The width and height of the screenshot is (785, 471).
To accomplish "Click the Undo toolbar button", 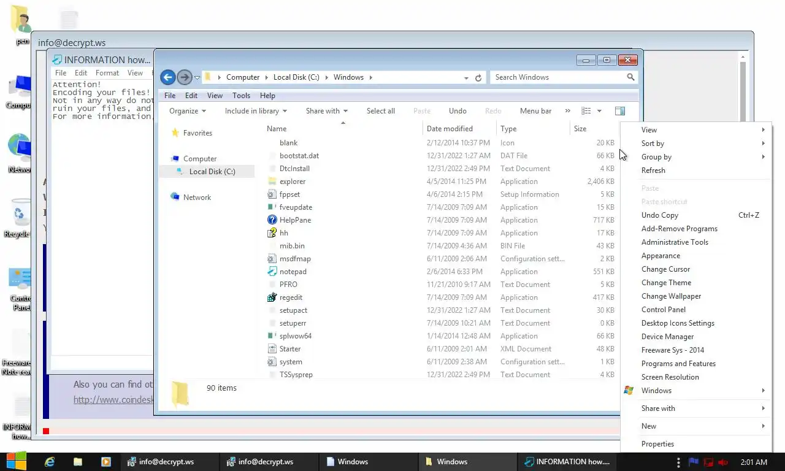I will [x=458, y=111].
